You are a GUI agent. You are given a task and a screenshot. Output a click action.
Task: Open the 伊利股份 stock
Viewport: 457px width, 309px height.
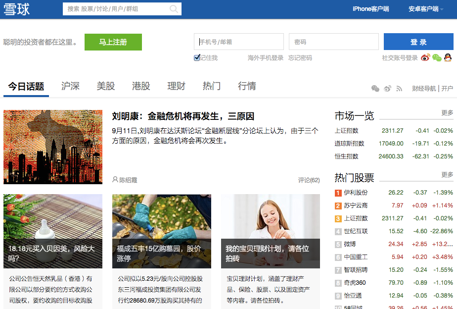356,193
